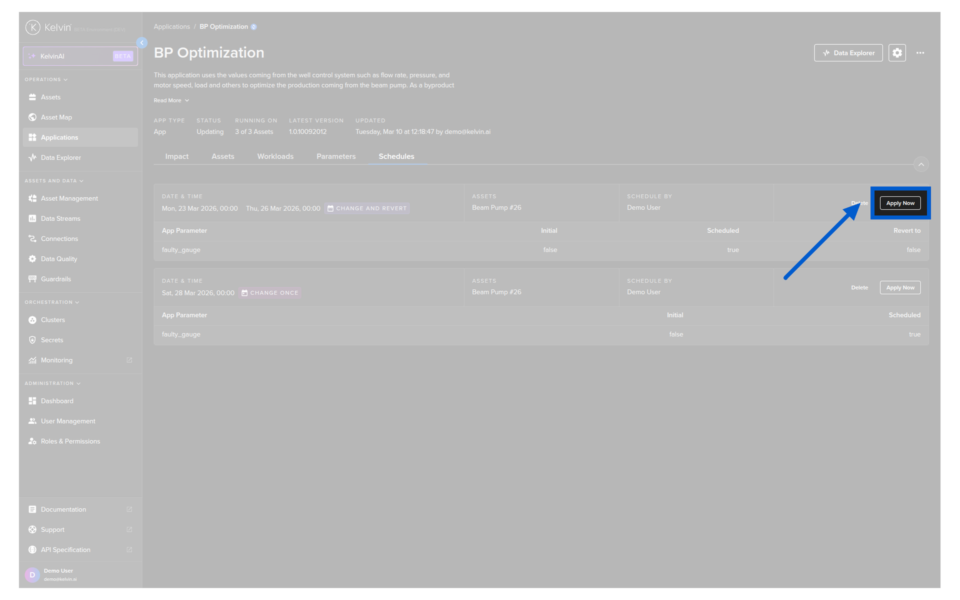This screenshot has width=960, height=600.
Task: Click the three-dot more options icon
Action: pos(920,53)
